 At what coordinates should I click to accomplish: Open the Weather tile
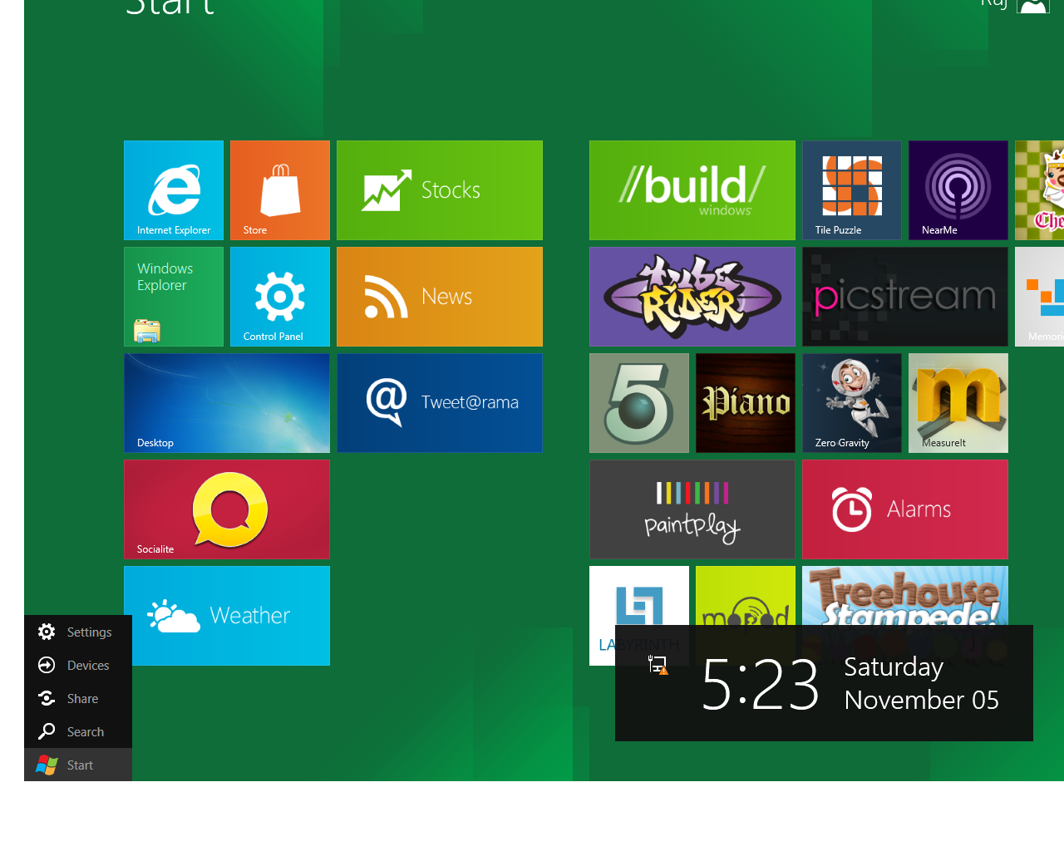click(227, 616)
